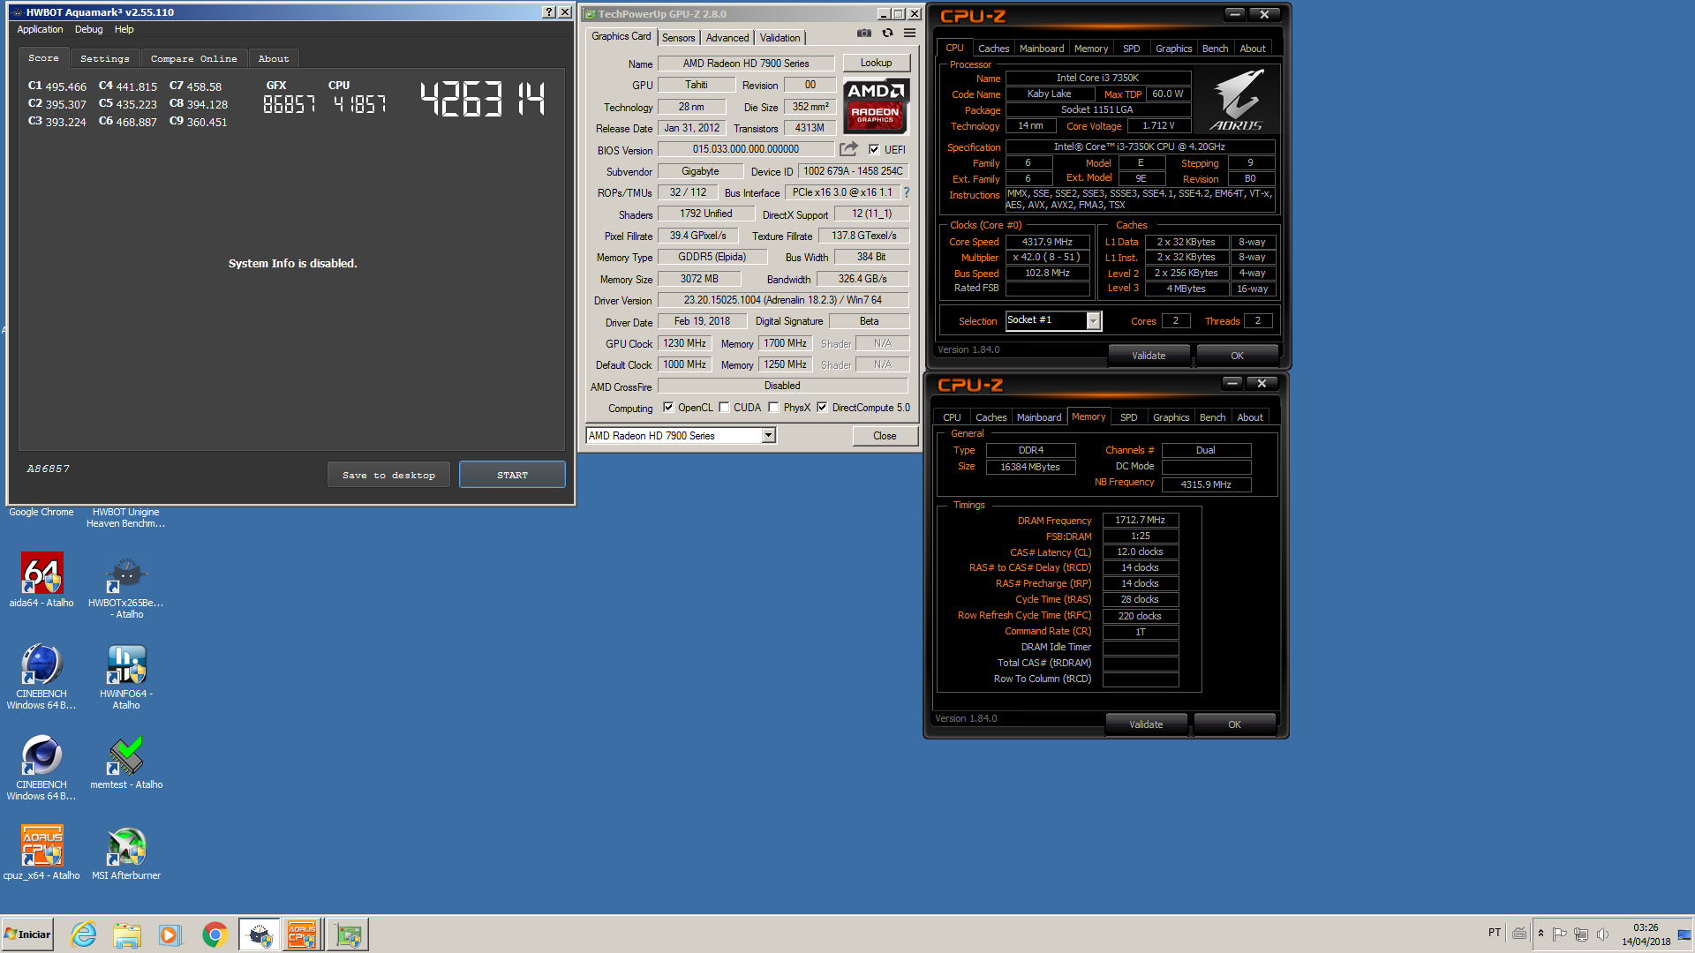Open cpuz_x64 desktop shortcut
Image resolution: width=1695 pixels, height=953 pixels.
[x=41, y=853]
